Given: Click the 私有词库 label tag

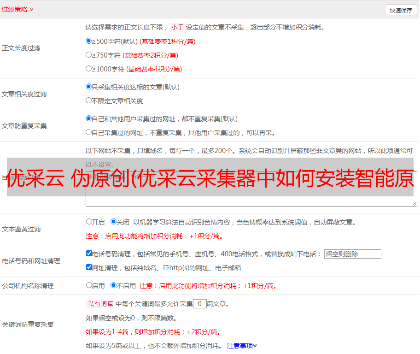Looking at the screenshot, I should (x=99, y=304).
